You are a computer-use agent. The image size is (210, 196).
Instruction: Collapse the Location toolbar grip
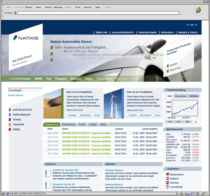[x=2, y=13]
